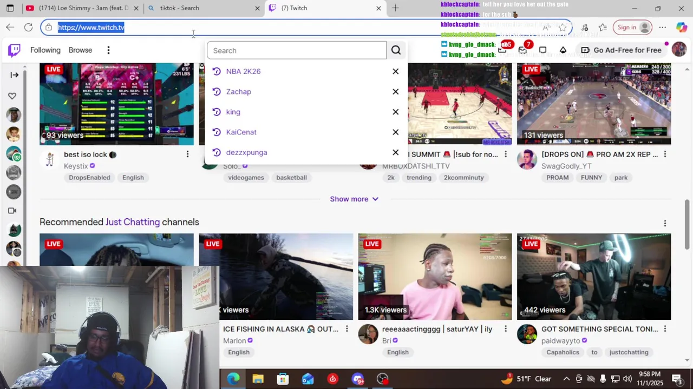
Task: Open the Twitch whispers chat bubble icon
Action: [x=542, y=50]
